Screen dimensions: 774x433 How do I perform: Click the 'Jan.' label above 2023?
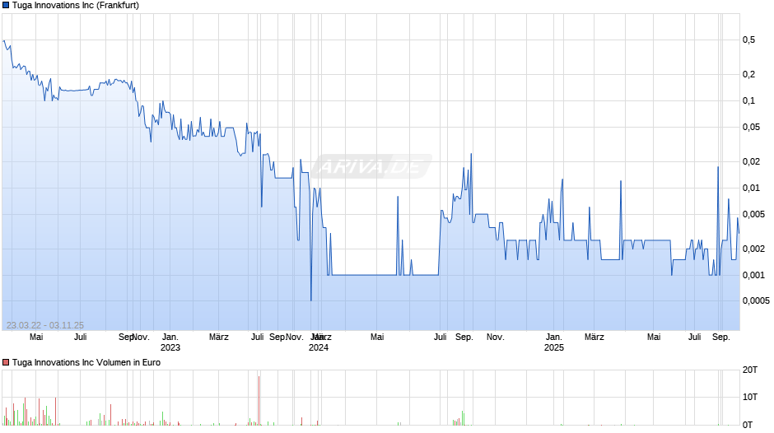(170, 337)
